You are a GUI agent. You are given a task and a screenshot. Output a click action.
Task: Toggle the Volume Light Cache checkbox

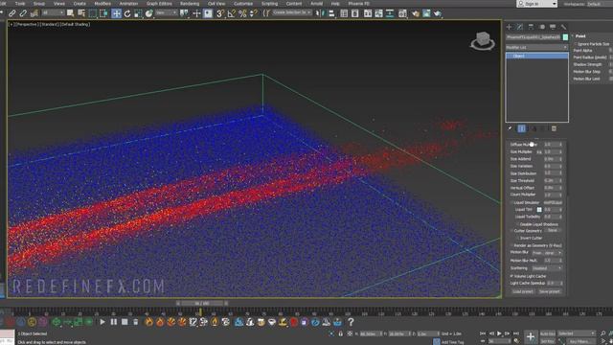[511, 276]
